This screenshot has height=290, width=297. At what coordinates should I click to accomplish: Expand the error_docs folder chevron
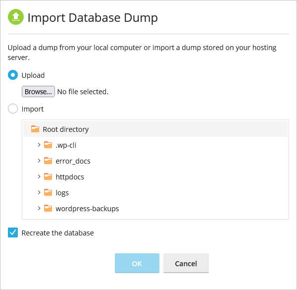(x=39, y=161)
